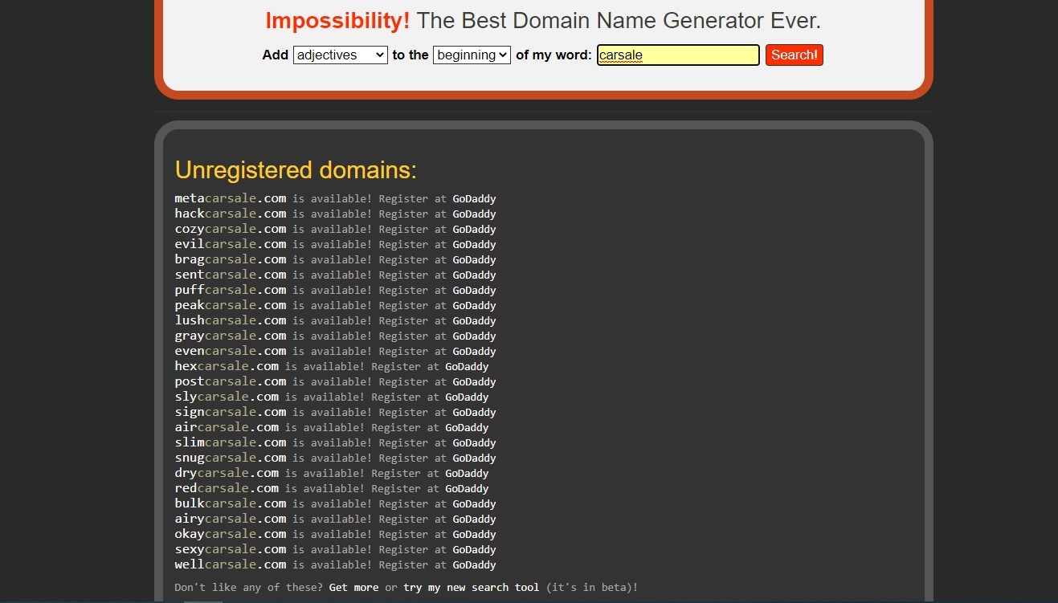Click GoDaddy link in evilcarsale.com row
Viewport: 1058px width, 603px height.
[474, 245]
